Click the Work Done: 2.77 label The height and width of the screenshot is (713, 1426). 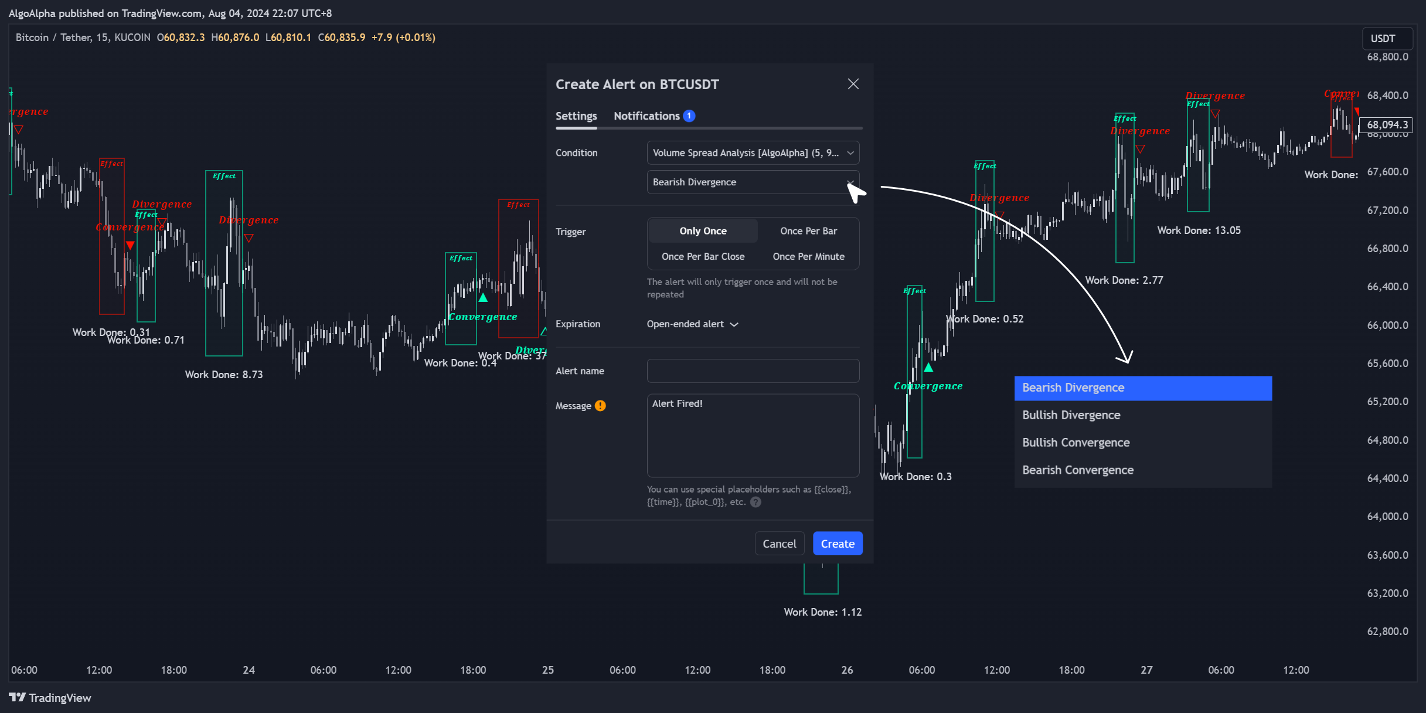coord(1124,280)
